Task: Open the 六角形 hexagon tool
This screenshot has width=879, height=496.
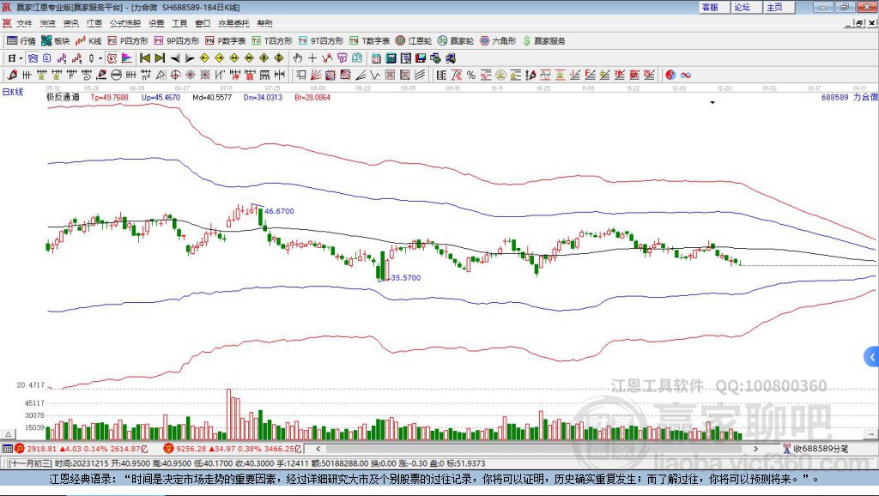Action: (x=498, y=41)
